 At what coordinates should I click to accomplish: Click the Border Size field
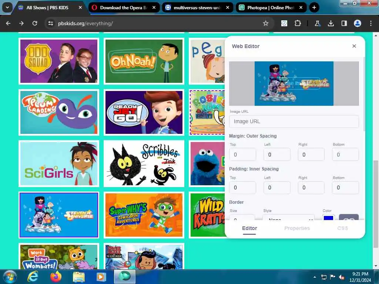tap(242, 217)
